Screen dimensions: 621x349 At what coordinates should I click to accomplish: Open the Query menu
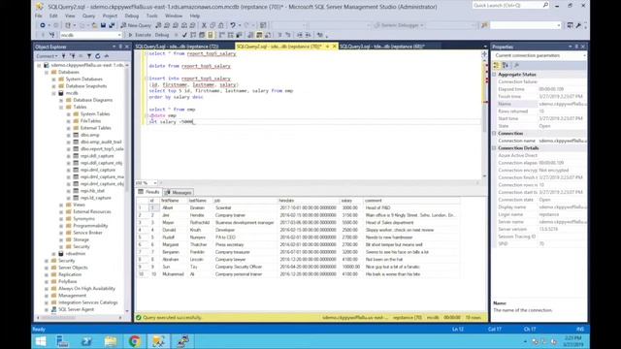pos(88,16)
